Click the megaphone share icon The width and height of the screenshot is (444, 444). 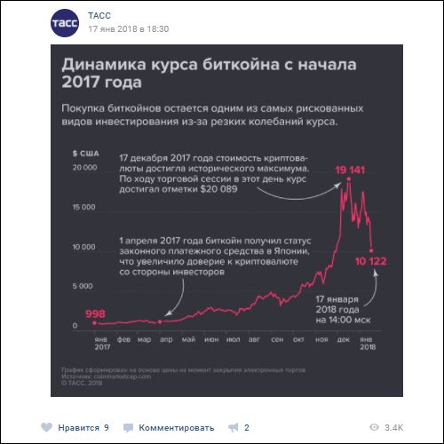[x=234, y=427]
